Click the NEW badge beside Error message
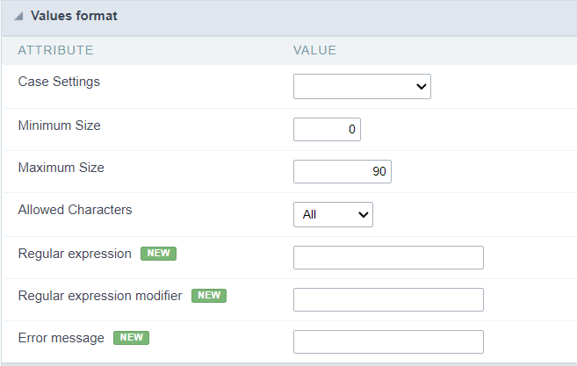The width and height of the screenshot is (577, 366). [131, 338]
